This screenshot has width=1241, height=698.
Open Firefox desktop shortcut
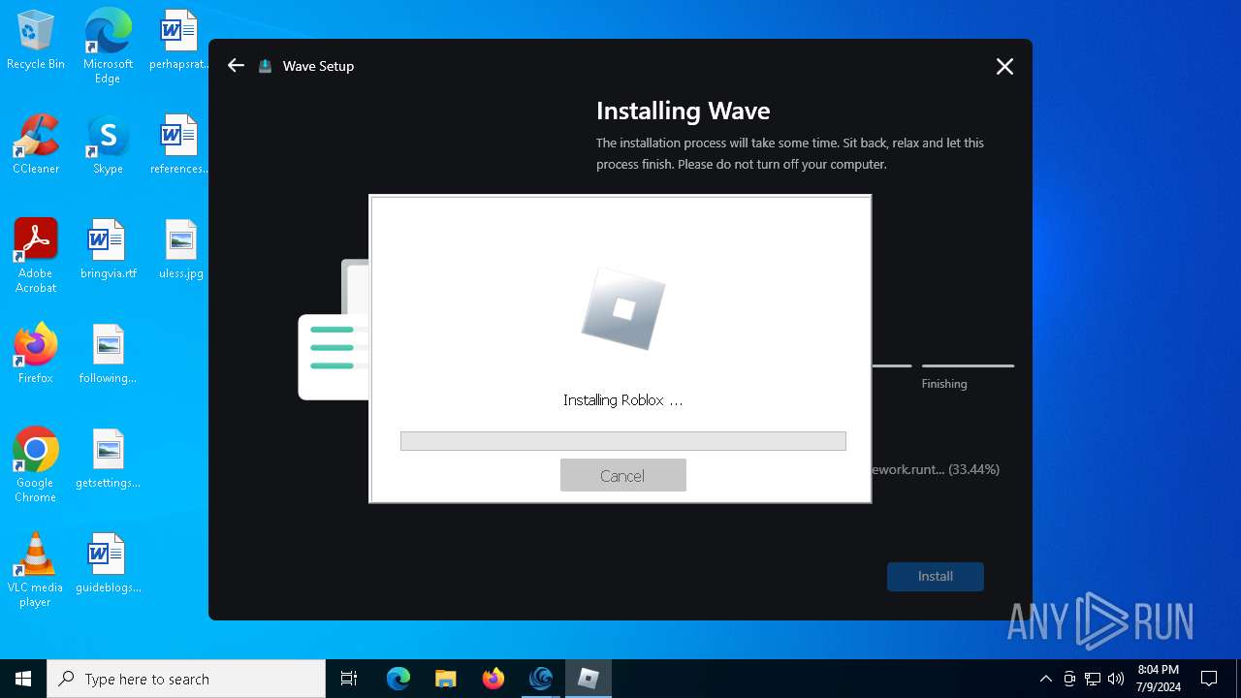click(x=36, y=354)
